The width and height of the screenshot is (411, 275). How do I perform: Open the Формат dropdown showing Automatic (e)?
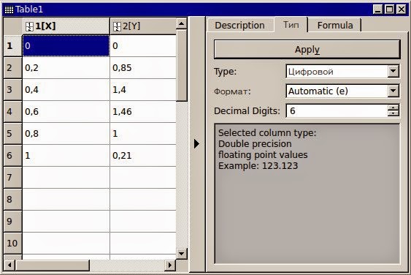point(342,91)
